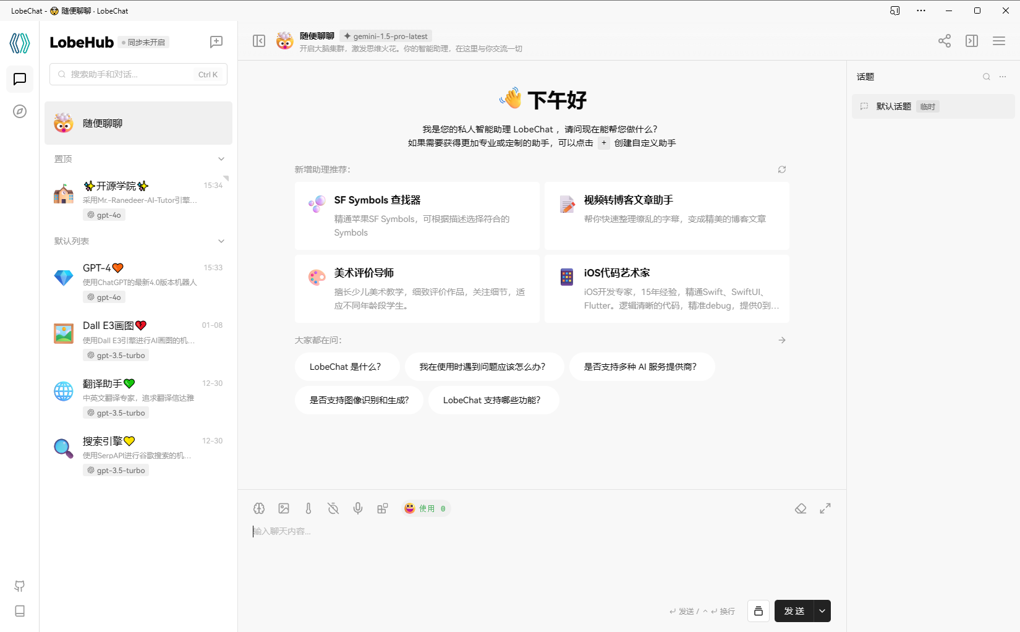Open the Windows cast icon in title bar

click(x=895, y=11)
